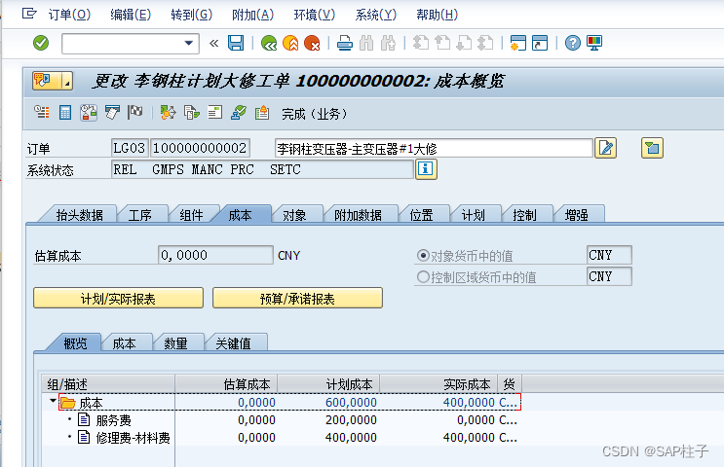The height and width of the screenshot is (467, 724).
Task: Click the schedule checklist icon
Action: [112, 112]
